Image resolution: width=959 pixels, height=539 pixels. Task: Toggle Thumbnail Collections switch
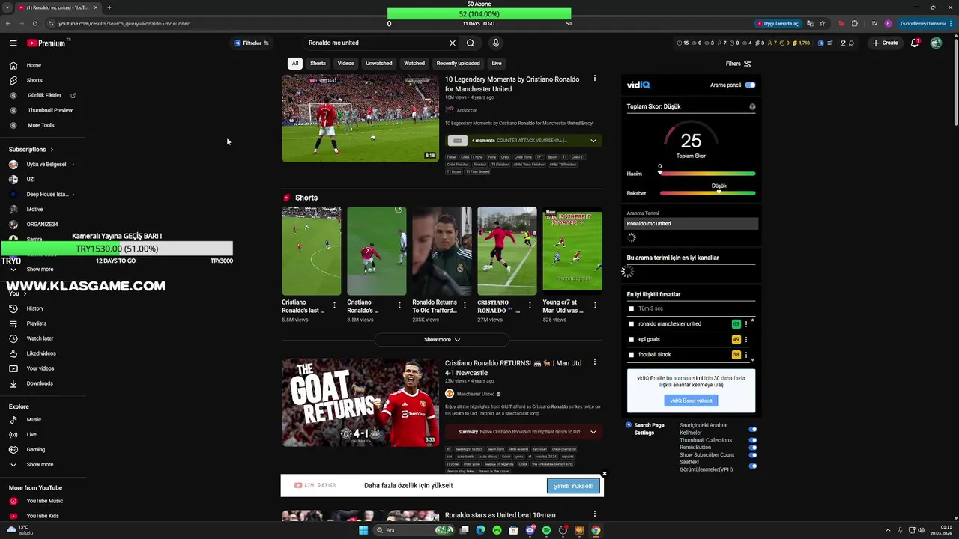(753, 440)
